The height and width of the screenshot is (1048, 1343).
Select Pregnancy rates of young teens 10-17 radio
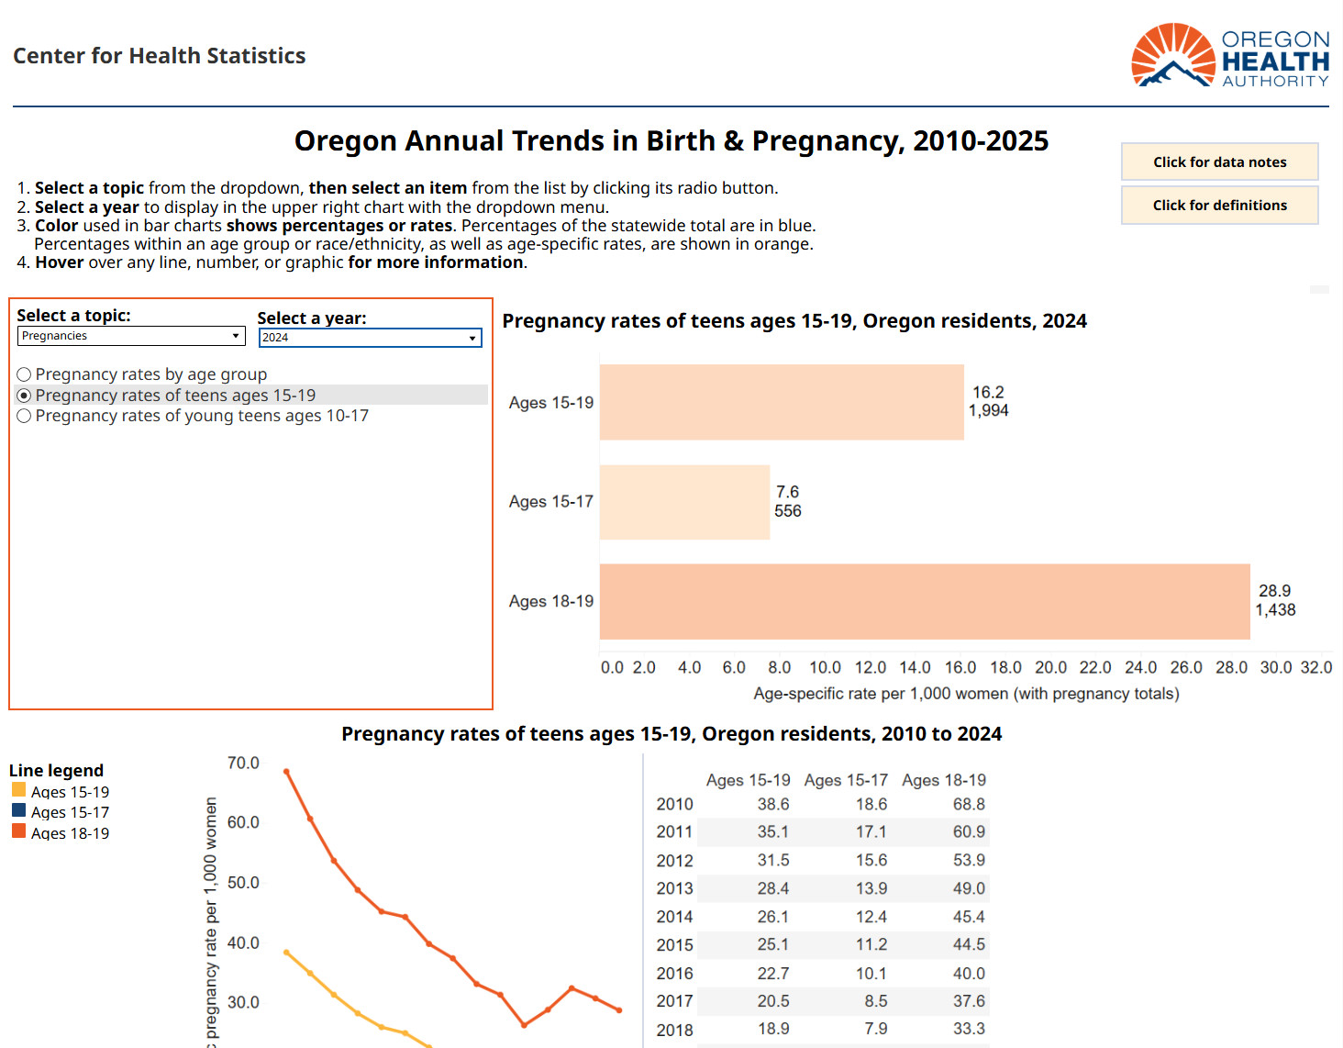[24, 416]
